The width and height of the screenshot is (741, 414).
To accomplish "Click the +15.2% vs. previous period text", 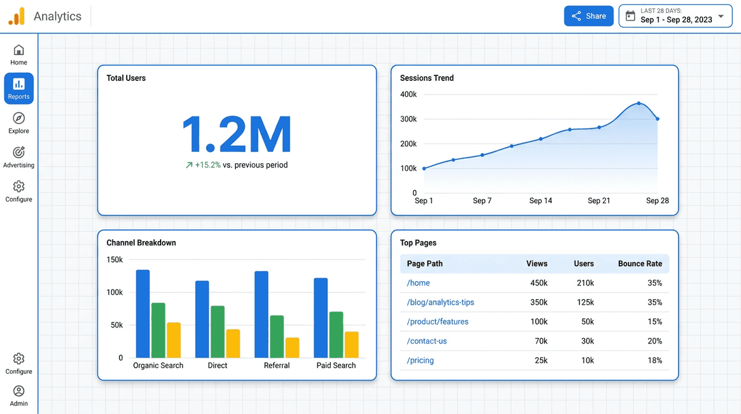I will click(241, 165).
